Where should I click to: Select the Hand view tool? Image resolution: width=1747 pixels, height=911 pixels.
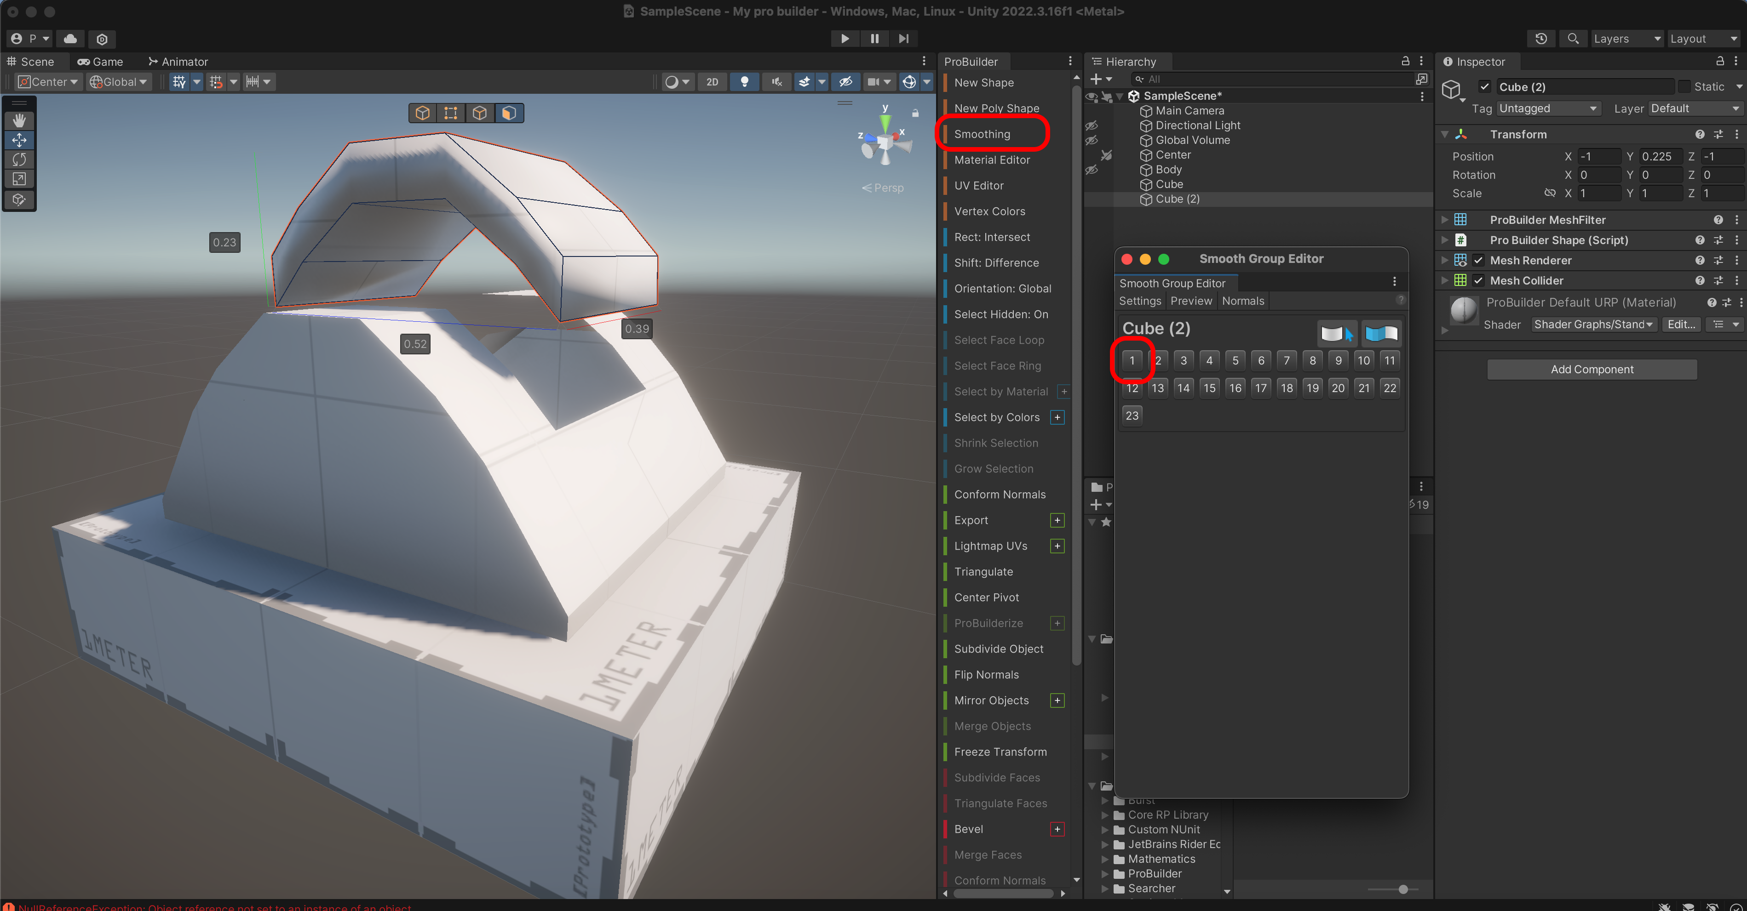[x=19, y=120]
